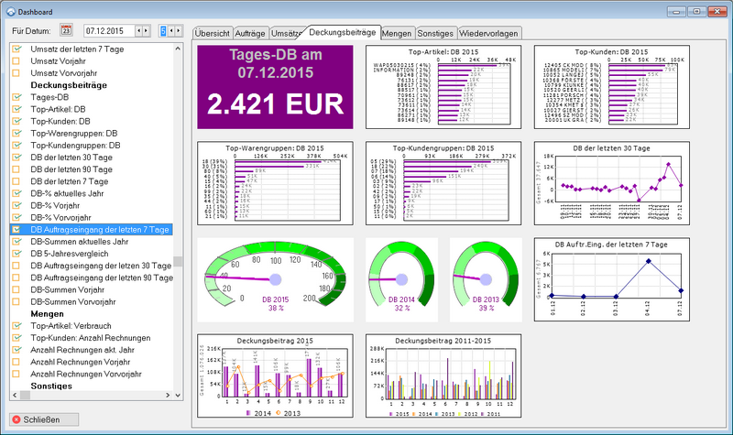Open the Top-Artikel DB 2015 chart
The image size is (733, 435).
tap(443, 87)
